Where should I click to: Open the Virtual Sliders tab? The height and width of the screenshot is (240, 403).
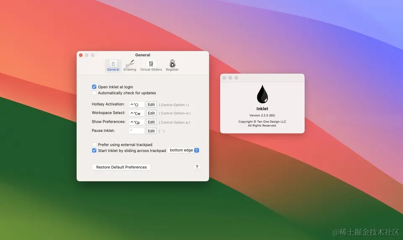coord(151,65)
